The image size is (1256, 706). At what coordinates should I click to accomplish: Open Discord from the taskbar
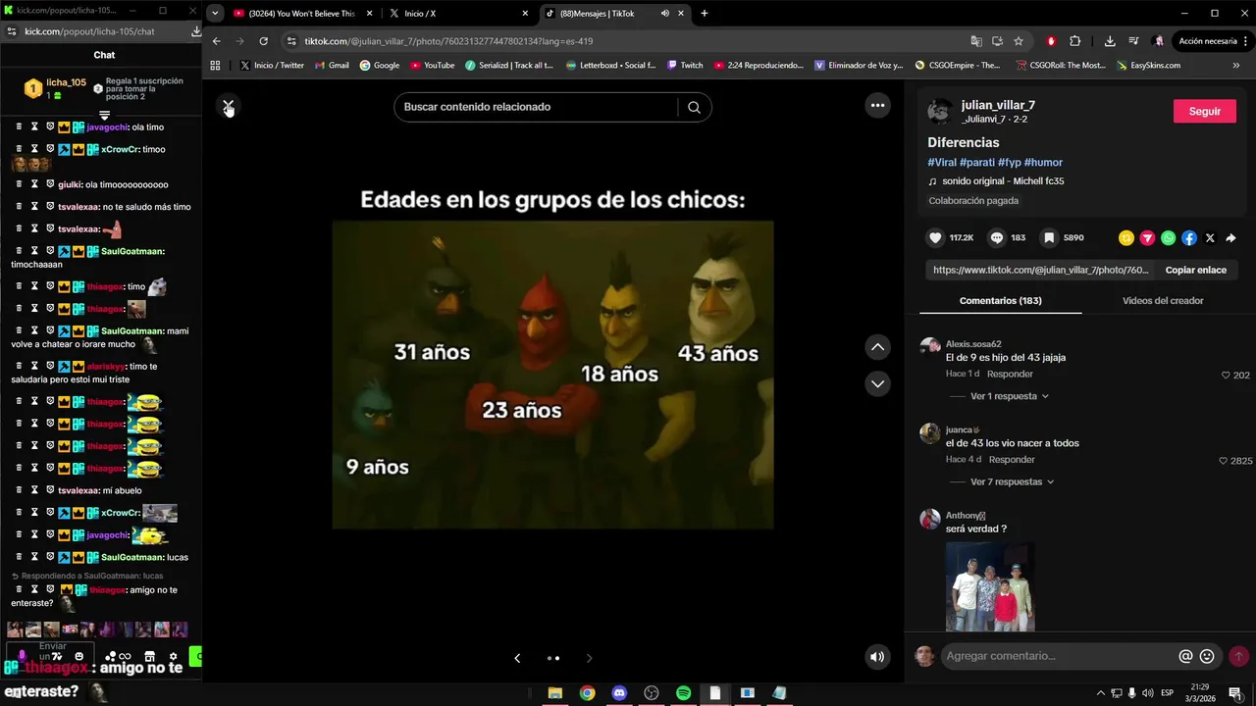[x=619, y=693]
